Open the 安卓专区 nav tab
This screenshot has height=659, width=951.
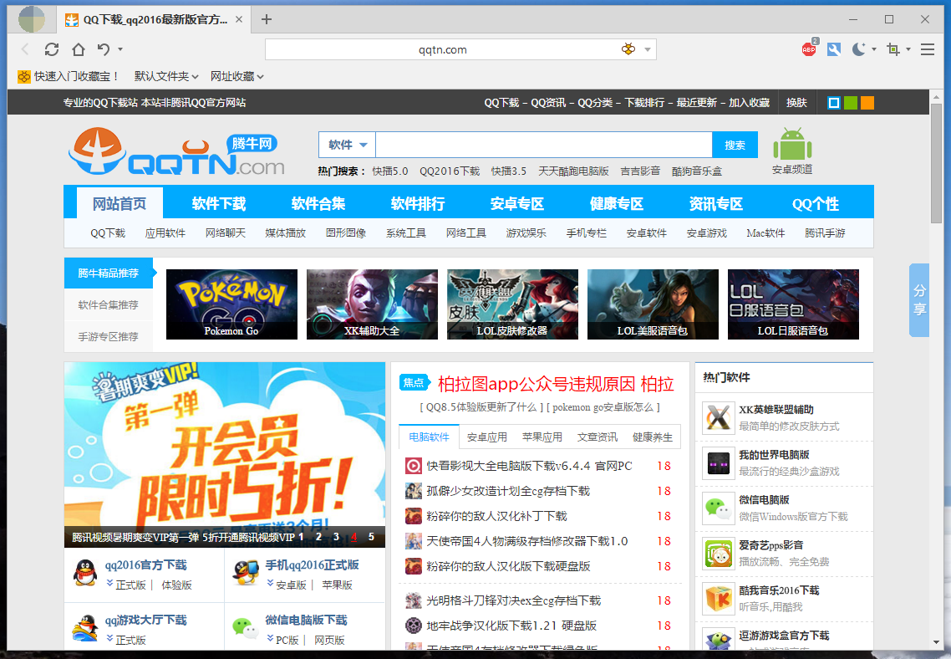(x=517, y=203)
